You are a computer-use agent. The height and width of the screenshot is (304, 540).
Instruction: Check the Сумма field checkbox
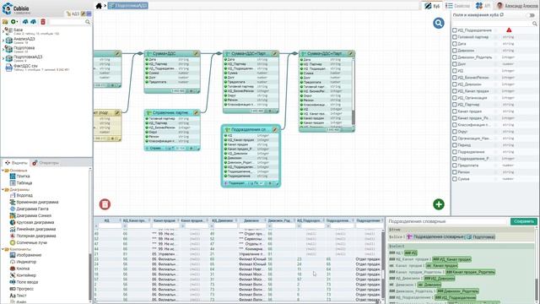pos(455,179)
